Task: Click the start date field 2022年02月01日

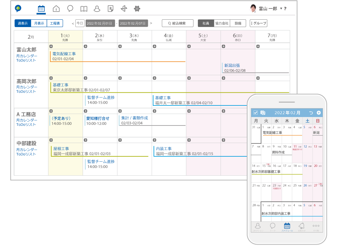Action: [100, 23]
